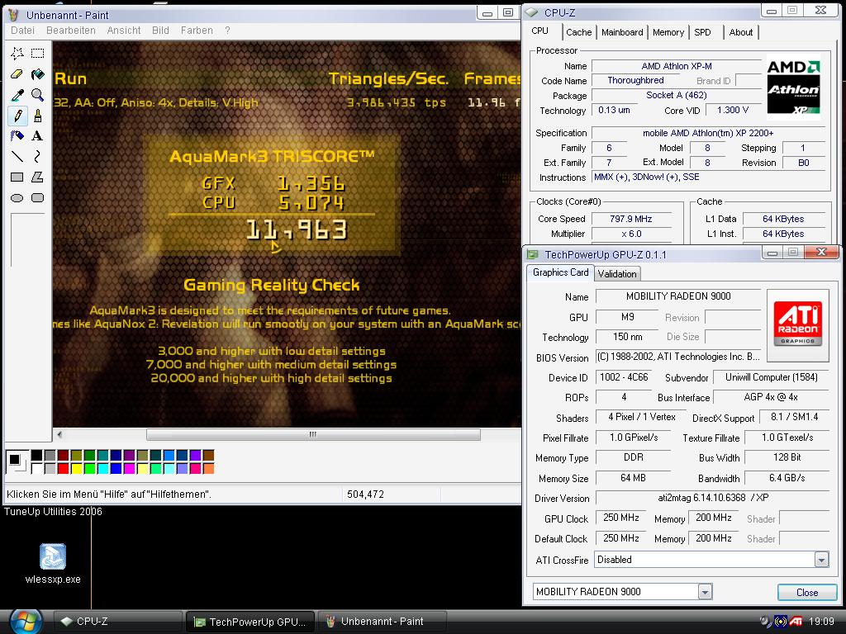Open the Memory tab in CPU-Z

coord(668,32)
